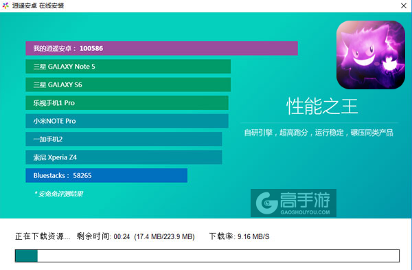Image resolution: width=412 pixels, height=270 pixels.
Task: Select the purple 我的逍遥安卓 100586 bar
Action: [161, 48]
